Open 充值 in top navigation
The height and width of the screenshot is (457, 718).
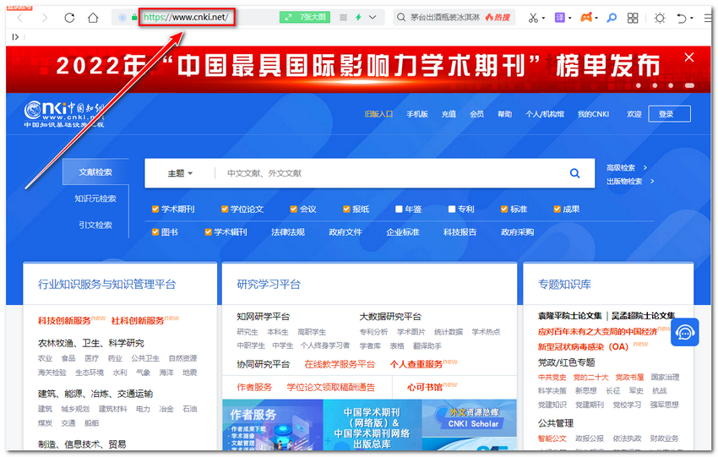[x=449, y=114]
